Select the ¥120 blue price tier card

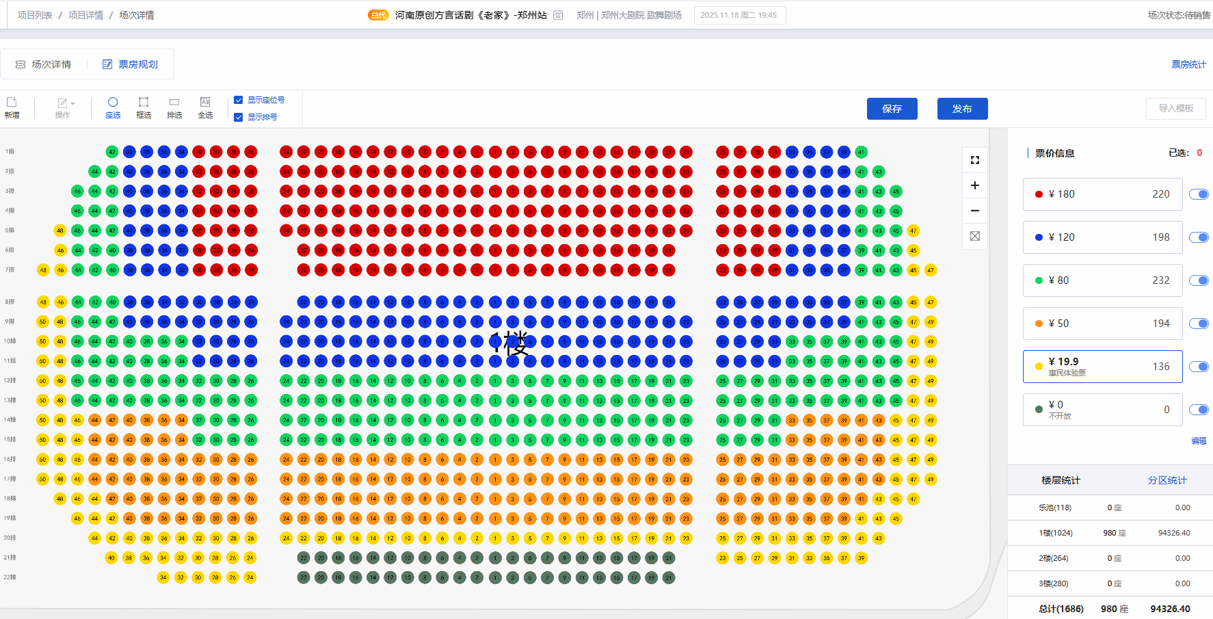click(x=1102, y=237)
